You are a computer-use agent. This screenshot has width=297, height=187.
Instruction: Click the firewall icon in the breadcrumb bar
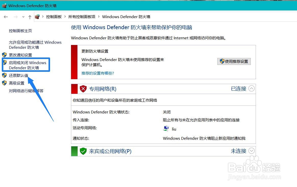[37, 16]
